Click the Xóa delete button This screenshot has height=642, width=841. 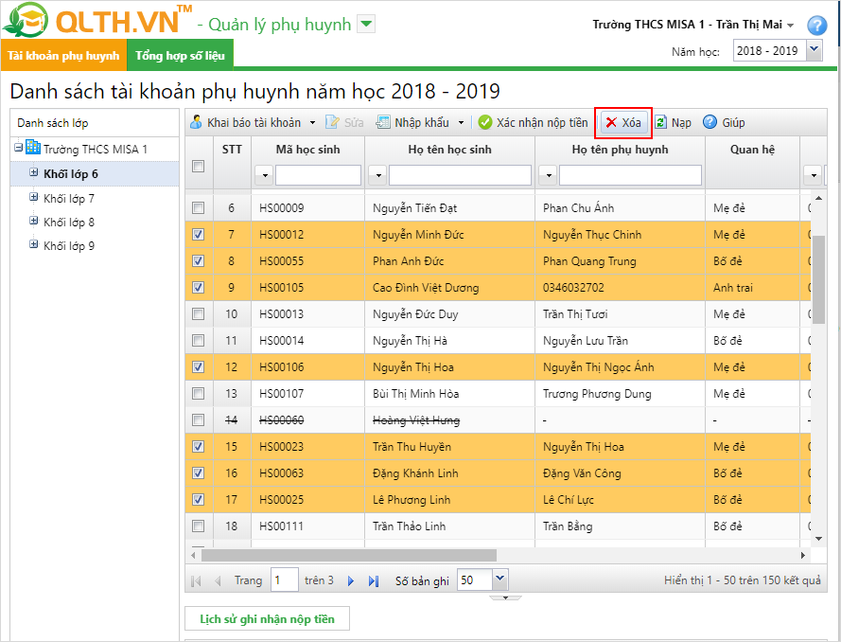click(x=623, y=123)
